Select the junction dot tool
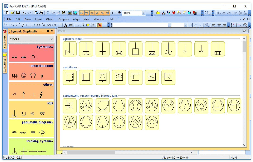The height and width of the screenshot is (162, 253). click(83, 25)
